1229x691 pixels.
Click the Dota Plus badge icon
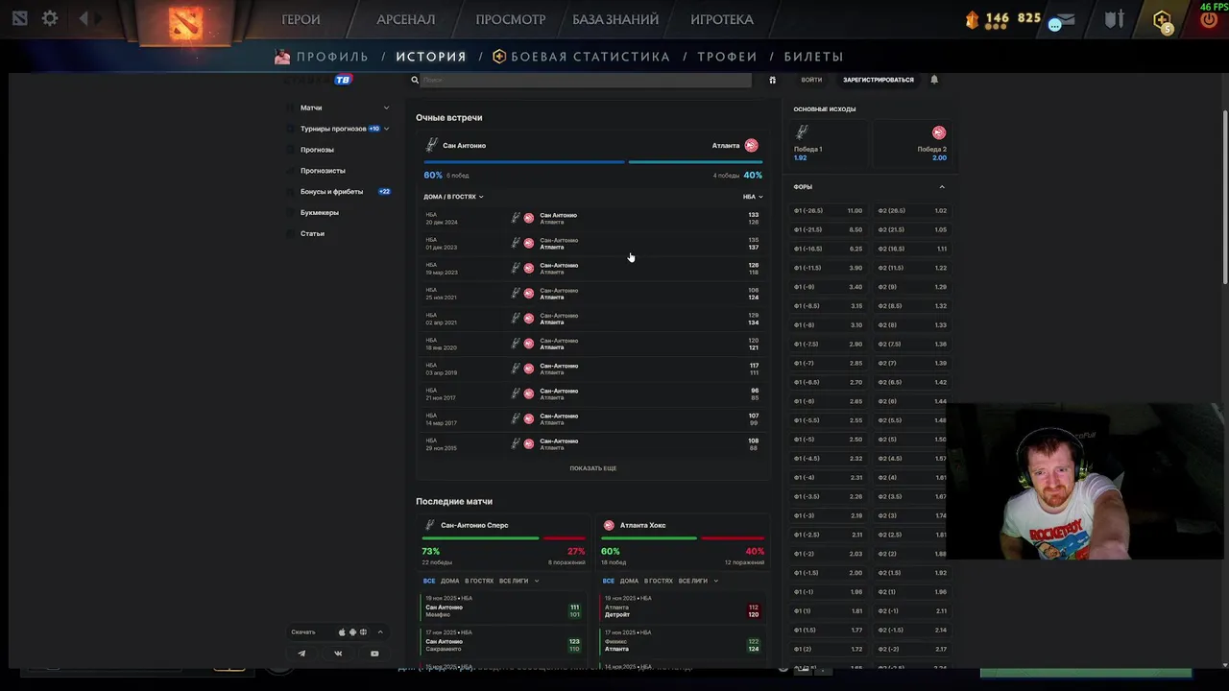tap(1163, 21)
